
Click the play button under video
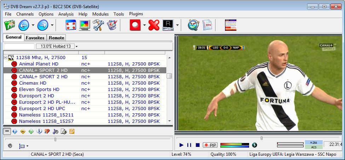(x=181, y=145)
